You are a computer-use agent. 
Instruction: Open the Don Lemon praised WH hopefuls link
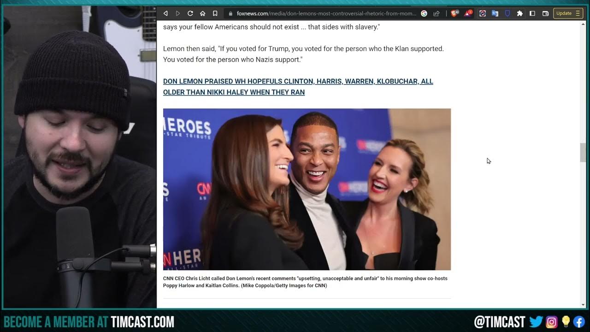[298, 87]
